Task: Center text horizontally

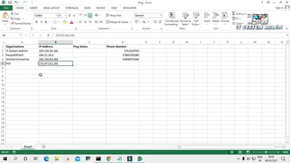Action: click(x=85, y=22)
